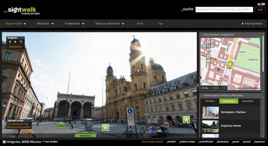Click the green position marker on map
Image resolution: width=268 pixels, height=146 pixels.
pyautogui.click(x=230, y=64)
